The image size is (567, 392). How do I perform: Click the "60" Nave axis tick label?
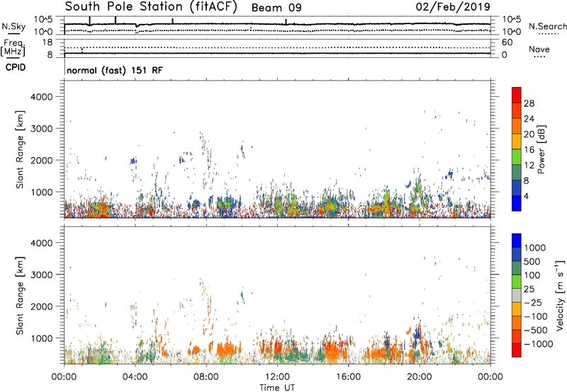[x=507, y=42]
